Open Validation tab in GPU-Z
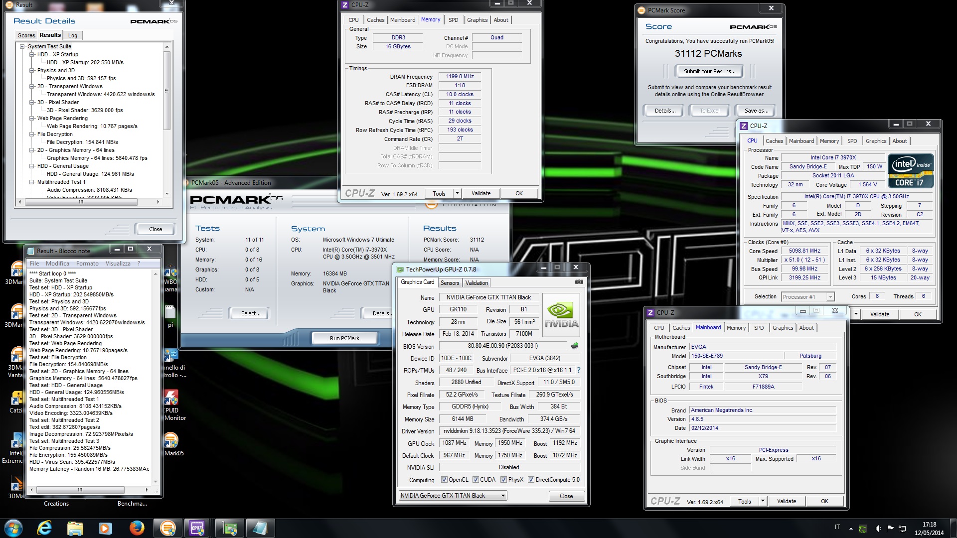Viewport: 957px width, 538px height. (477, 283)
